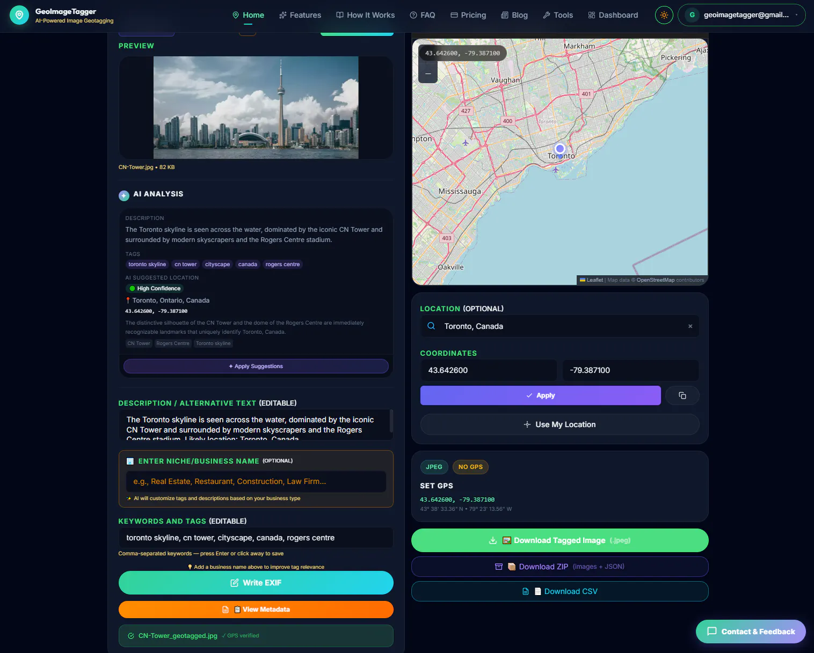Viewport: 814px width, 653px height.
Task: Open the Pricing nav item
Action: 468,15
